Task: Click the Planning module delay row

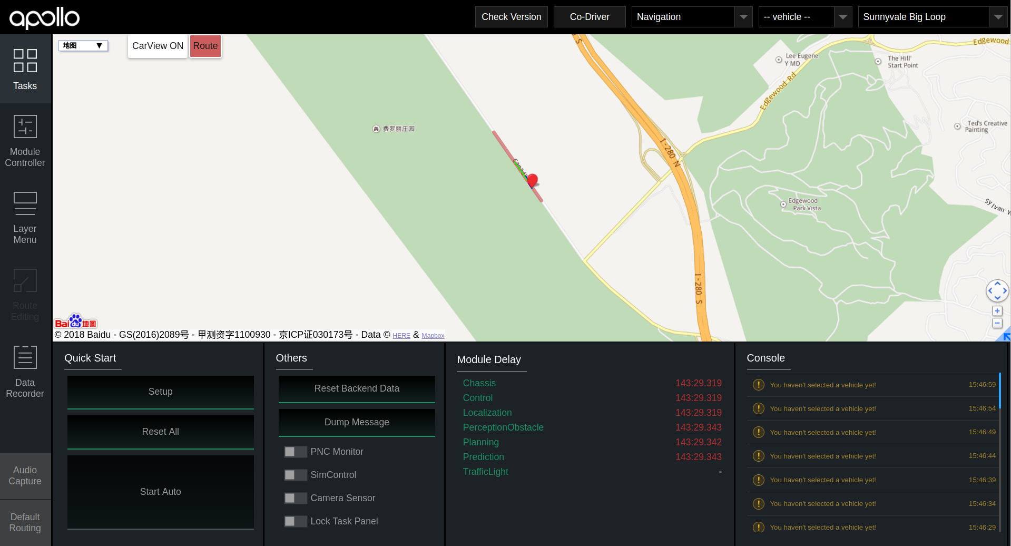Action: (592, 442)
